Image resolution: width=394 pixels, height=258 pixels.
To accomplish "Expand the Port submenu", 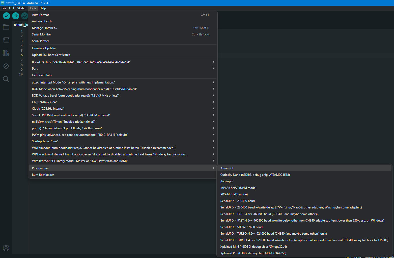I will click(123, 69).
